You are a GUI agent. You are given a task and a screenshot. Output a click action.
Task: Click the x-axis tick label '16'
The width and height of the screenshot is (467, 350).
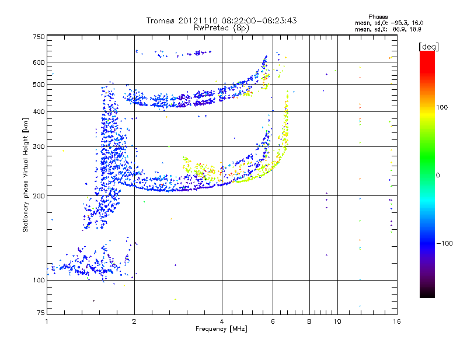point(397,322)
